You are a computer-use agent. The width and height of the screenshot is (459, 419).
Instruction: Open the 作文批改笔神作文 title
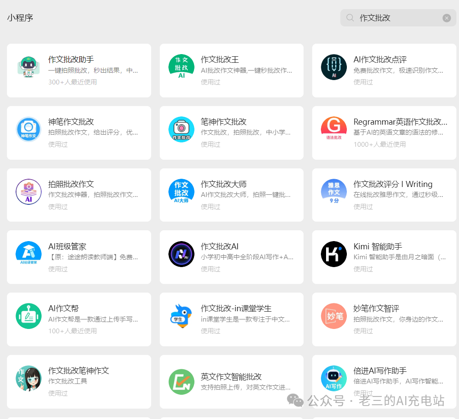(x=79, y=371)
